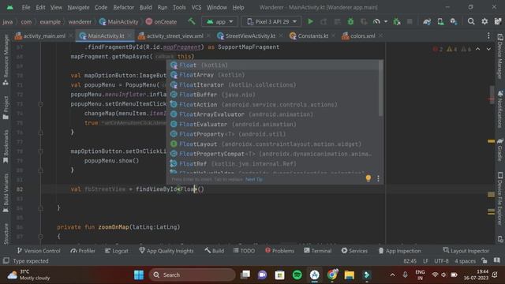Open the Version Control tool window
The image size is (505, 284).
click(39, 251)
